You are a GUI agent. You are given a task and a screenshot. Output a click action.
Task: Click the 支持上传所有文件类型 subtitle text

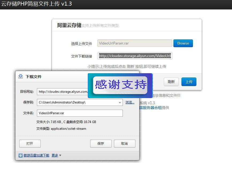tap(100, 25)
